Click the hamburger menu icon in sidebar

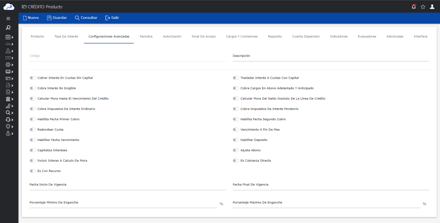click(x=8, y=18)
